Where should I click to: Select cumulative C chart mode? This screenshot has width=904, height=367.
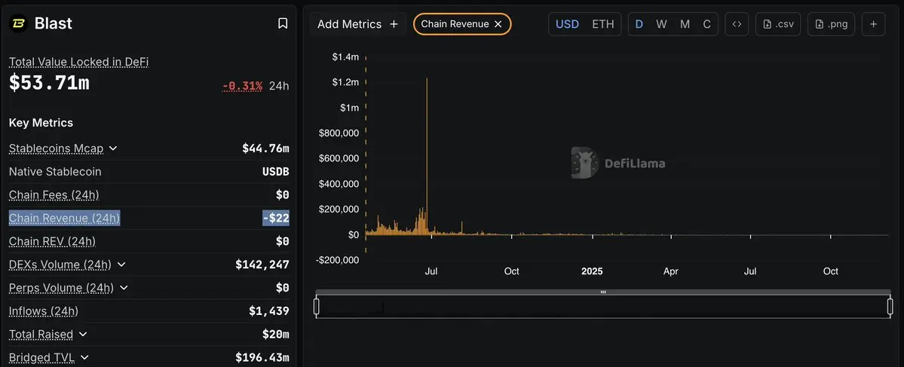pos(706,24)
